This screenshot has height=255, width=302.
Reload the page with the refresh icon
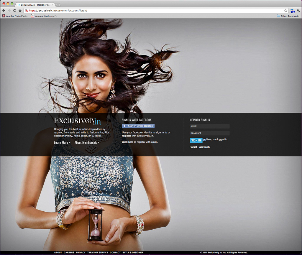[x=15, y=10]
